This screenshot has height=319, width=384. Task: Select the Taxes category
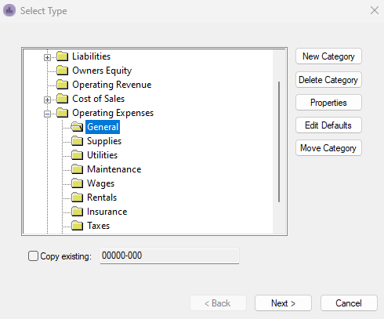[98, 226]
